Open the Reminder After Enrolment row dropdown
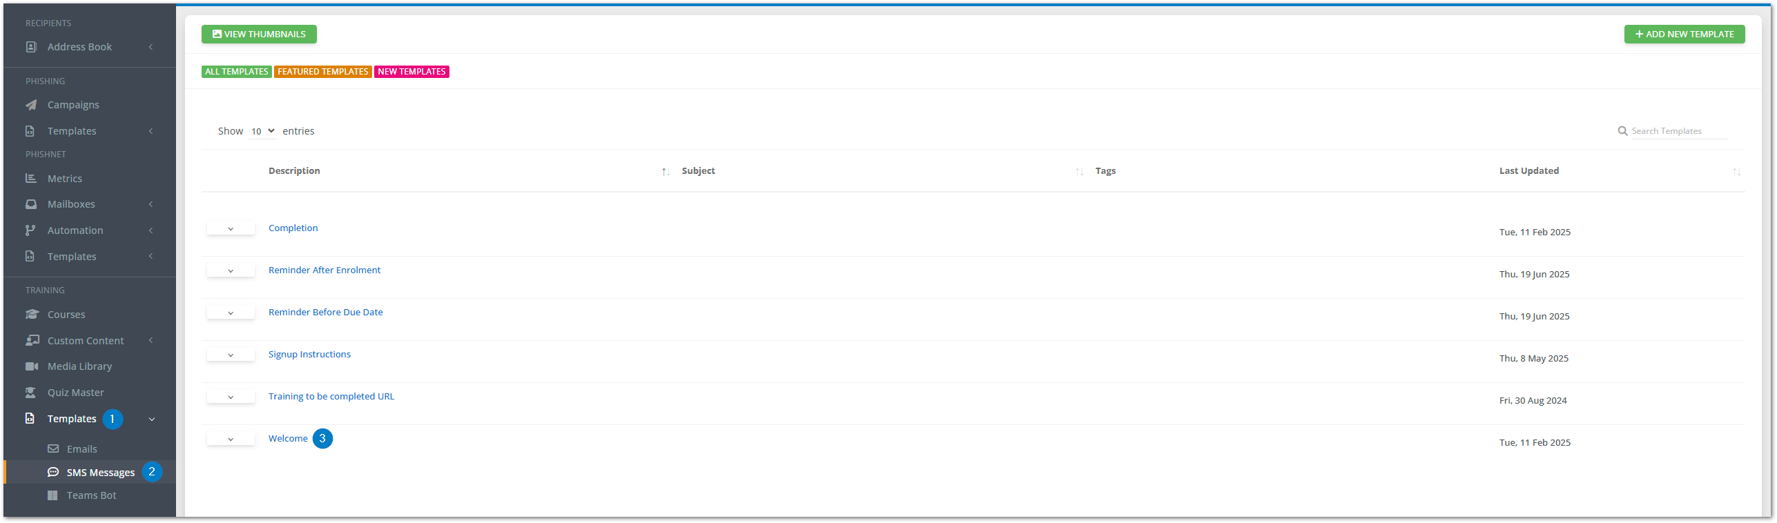Image resolution: width=1777 pixels, height=523 pixels. (x=231, y=271)
